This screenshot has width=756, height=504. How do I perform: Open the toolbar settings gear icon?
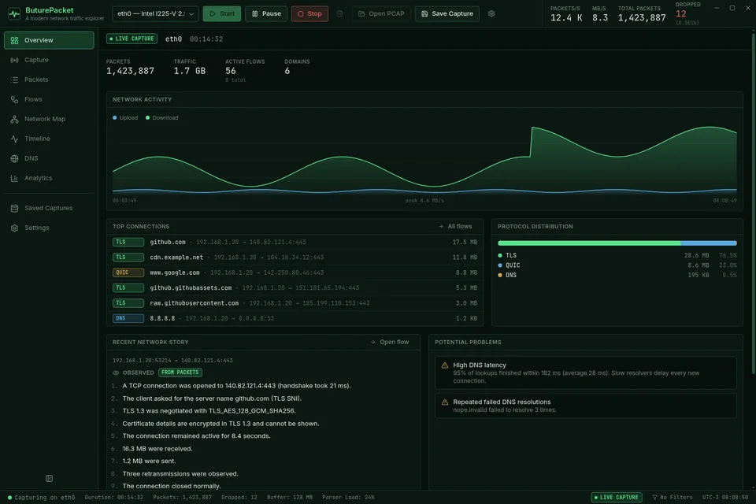coord(491,13)
